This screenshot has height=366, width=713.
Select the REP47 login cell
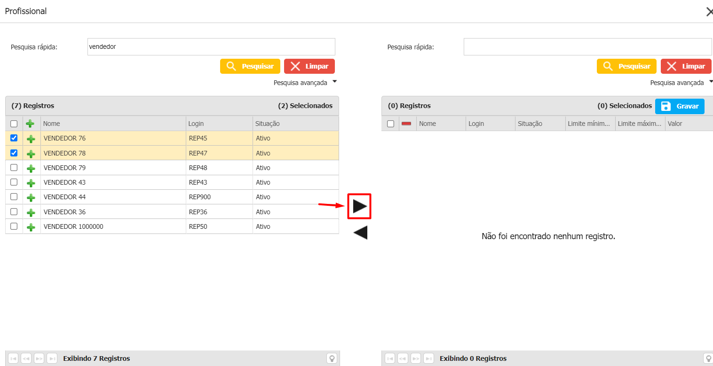[219, 153]
